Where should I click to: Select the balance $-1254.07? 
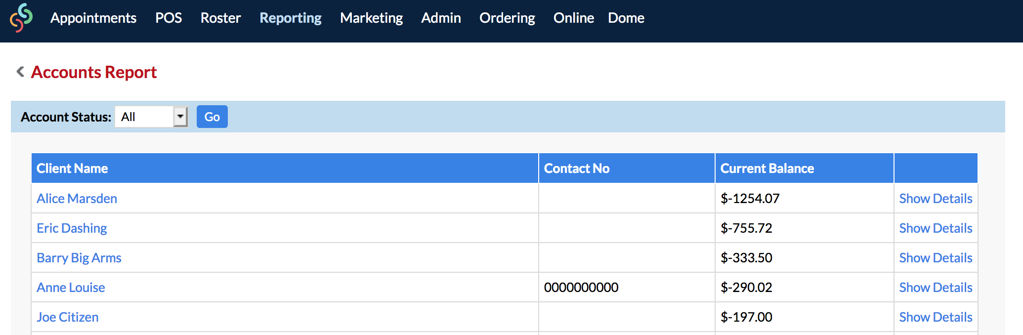[x=750, y=198]
